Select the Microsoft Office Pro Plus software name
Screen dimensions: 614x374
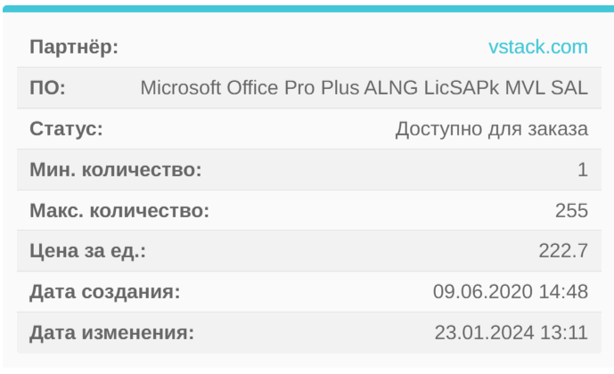pos(364,88)
